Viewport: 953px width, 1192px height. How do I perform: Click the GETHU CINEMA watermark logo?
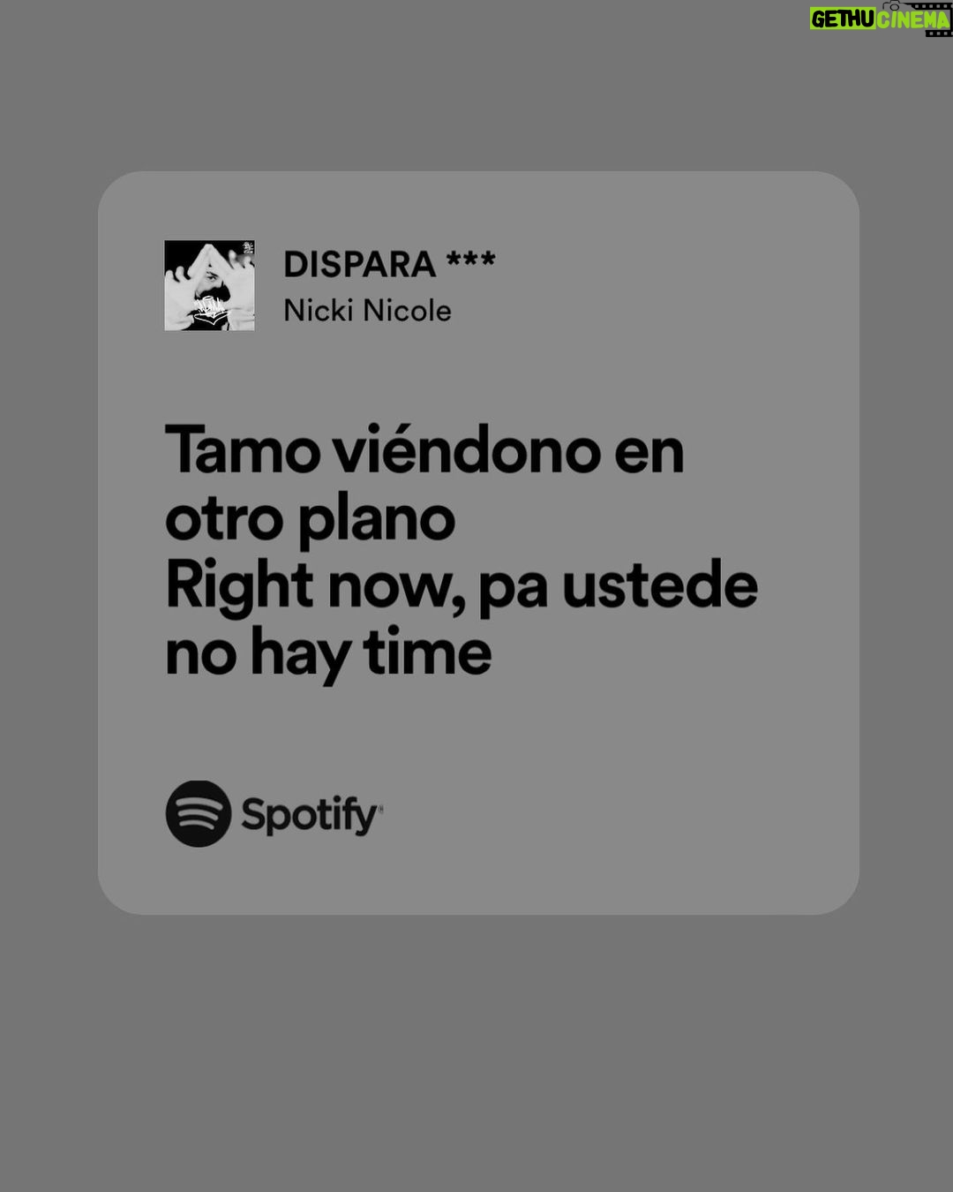(x=881, y=19)
